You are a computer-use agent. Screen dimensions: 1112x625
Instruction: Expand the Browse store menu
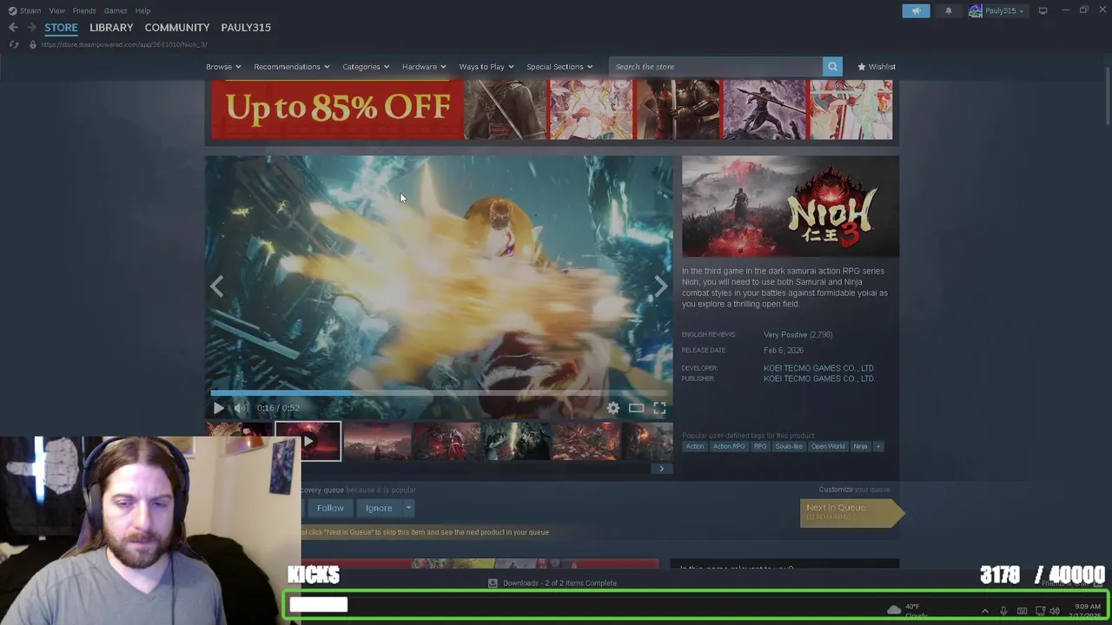point(224,67)
